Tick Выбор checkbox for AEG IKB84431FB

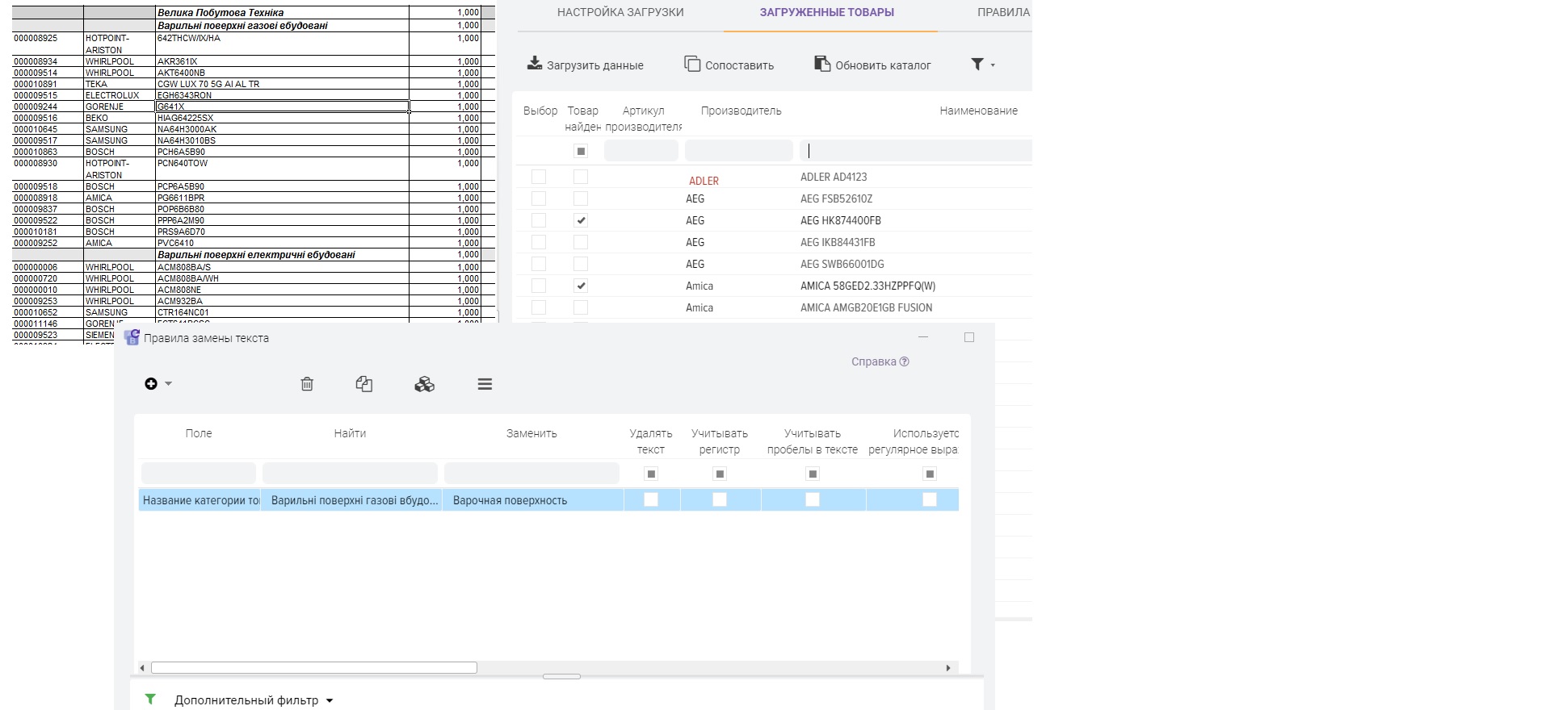tap(539, 242)
